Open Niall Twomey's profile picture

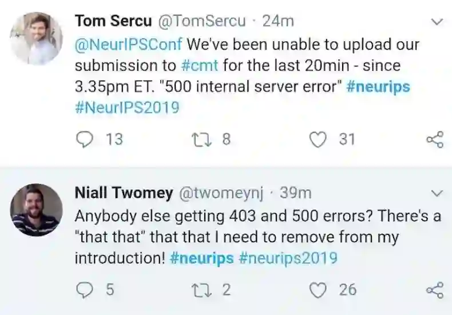(x=37, y=210)
